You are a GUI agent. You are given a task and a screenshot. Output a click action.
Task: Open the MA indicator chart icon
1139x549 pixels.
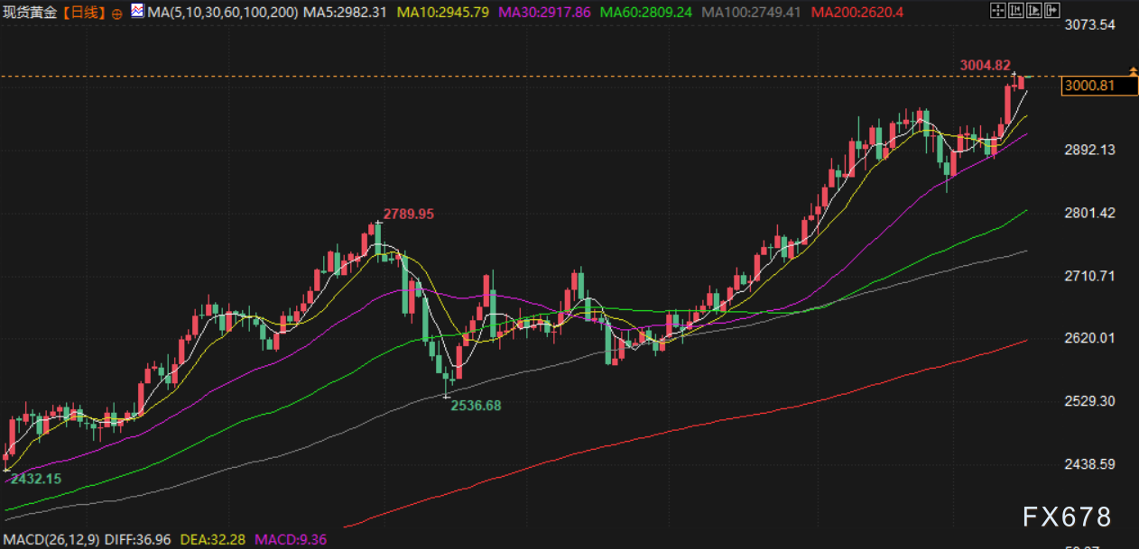tap(136, 12)
